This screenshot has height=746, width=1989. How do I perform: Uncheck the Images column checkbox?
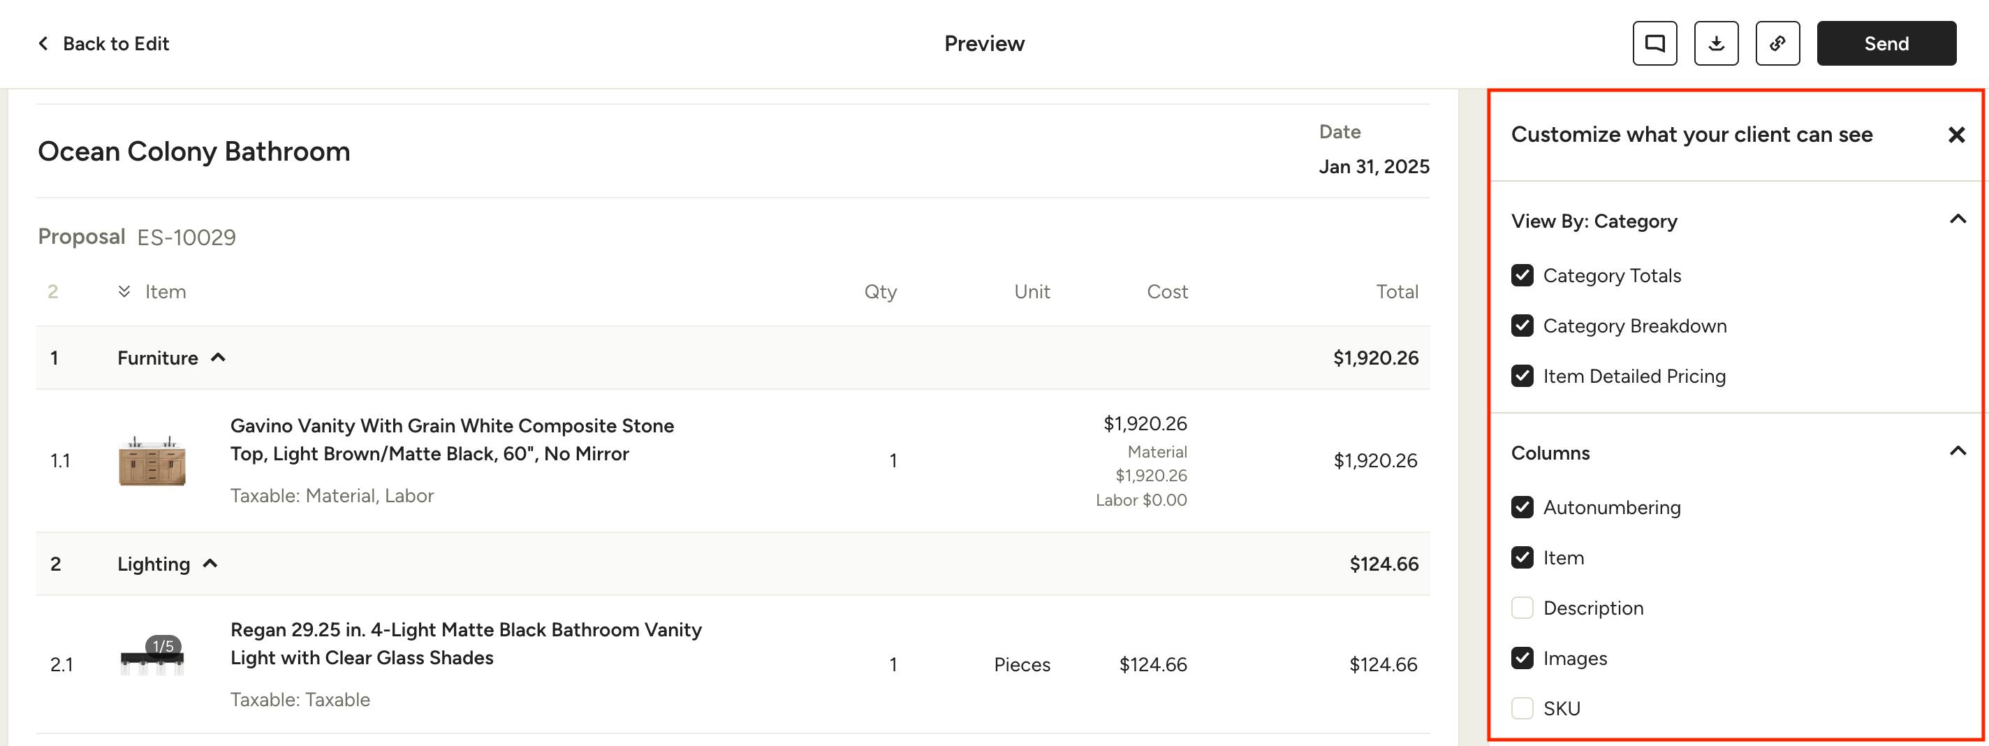tap(1522, 658)
